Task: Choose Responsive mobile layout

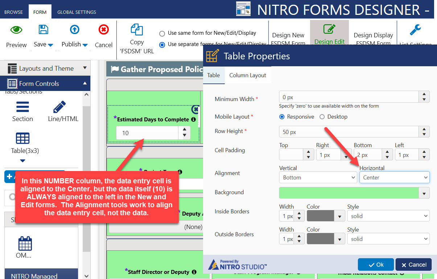Action: point(282,117)
